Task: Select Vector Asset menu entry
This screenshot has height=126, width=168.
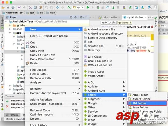Action: [105, 76]
